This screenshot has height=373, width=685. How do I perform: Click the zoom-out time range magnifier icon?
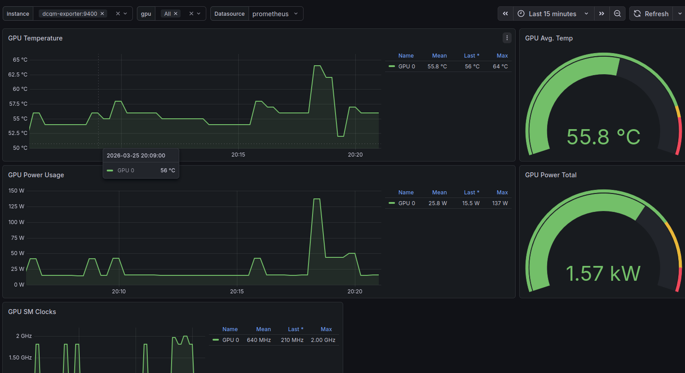[617, 13]
